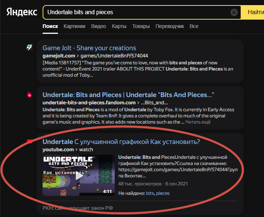This screenshot has width=264, height=217.
Task: Click the pieces missing-word link
Action: (x=163, y=193)
